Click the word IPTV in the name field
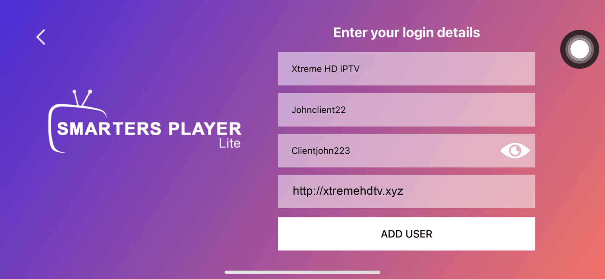 click(x=349, y=69)
